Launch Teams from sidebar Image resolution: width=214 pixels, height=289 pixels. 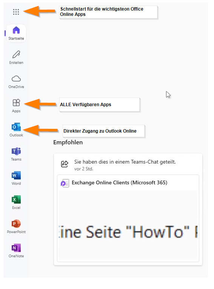coord(16,154)
